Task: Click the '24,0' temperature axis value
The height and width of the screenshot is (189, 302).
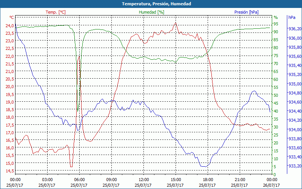Action: click(x=10, y=25)
